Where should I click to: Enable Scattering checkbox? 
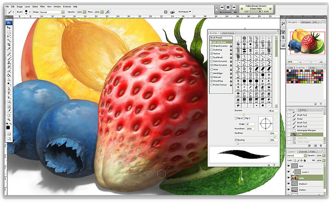212,50
